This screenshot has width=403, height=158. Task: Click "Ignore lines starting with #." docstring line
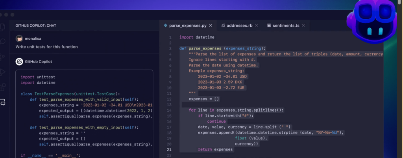click(x=222, y=60)
